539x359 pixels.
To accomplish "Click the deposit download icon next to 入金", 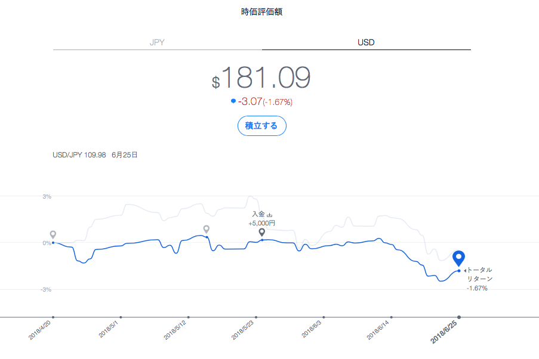I will [270, 215].
